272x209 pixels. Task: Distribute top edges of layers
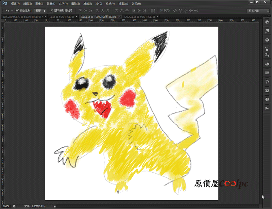[x=117, y=11]
